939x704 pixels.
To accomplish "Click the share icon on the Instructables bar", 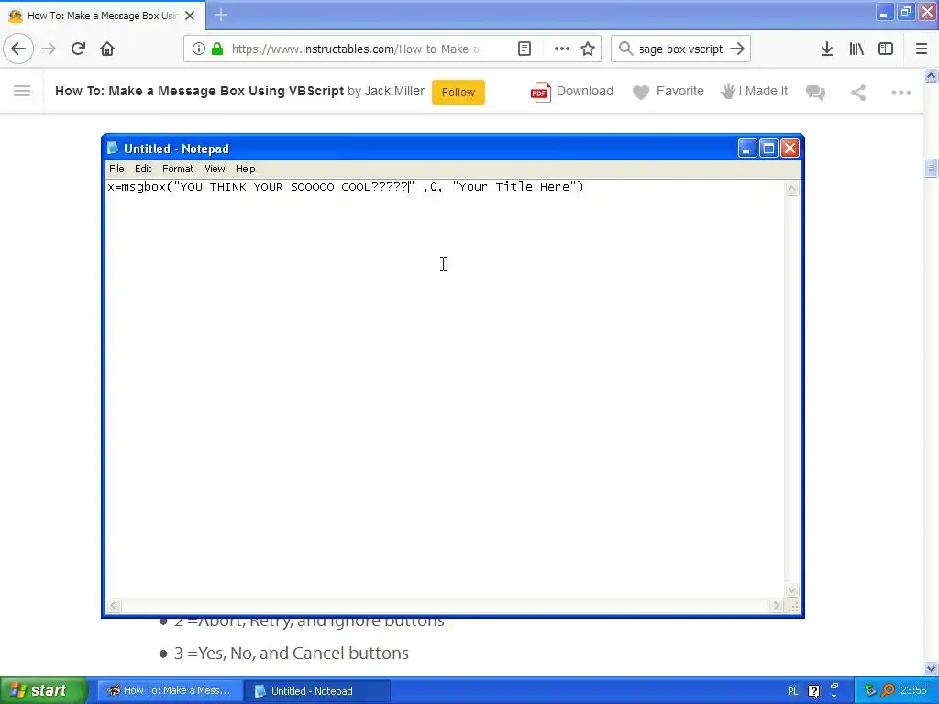I will click(858, 93).
